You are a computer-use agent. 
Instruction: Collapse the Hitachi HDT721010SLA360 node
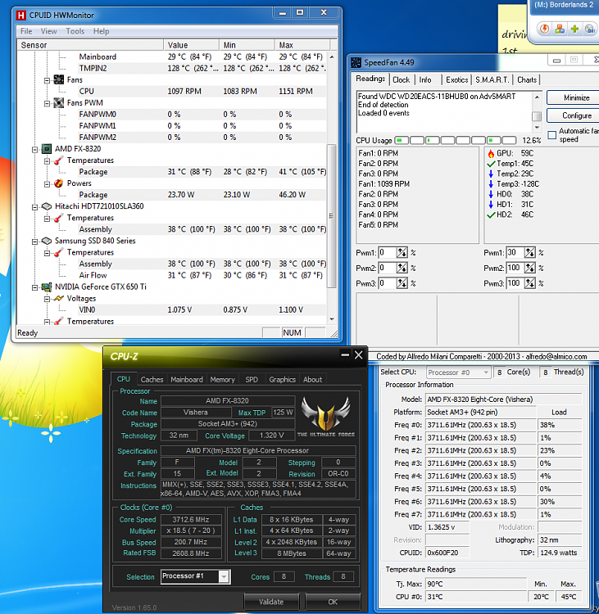click(35, 207)
